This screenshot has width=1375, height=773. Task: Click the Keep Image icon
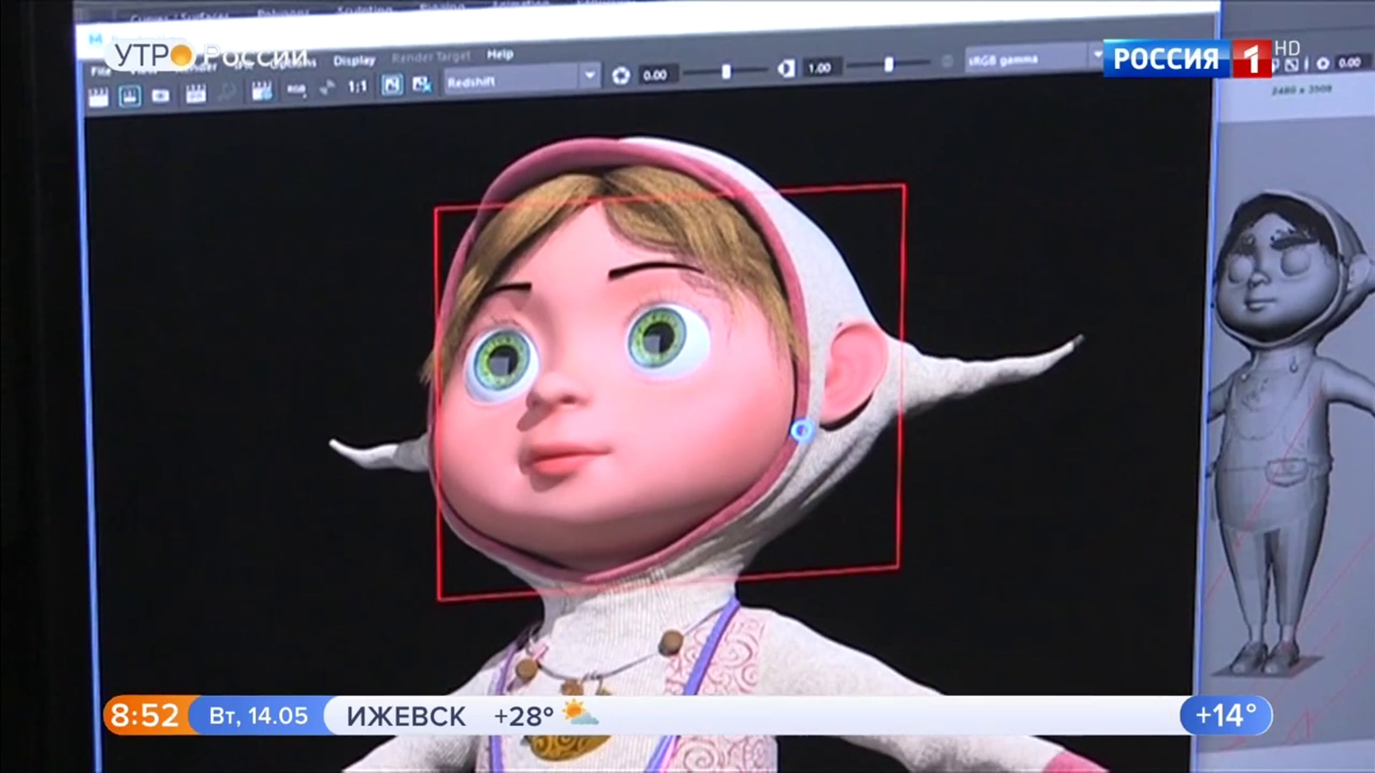[x=392, y=85]
